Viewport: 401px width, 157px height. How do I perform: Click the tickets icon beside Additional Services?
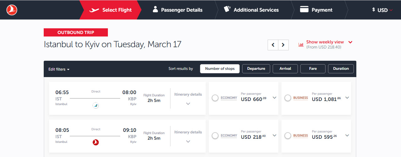click(x=227, y=9)
